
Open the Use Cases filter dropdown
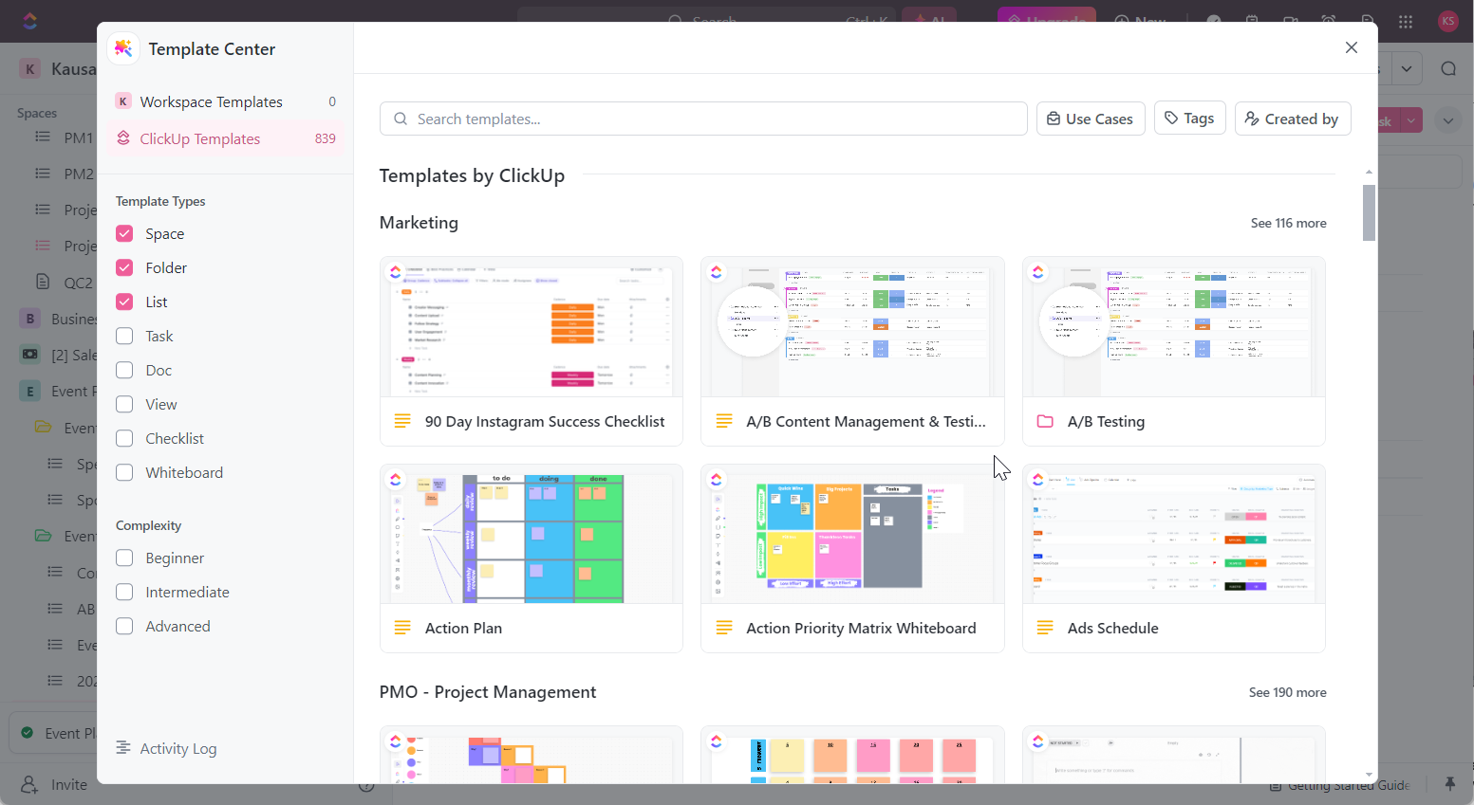(1091, 119)
